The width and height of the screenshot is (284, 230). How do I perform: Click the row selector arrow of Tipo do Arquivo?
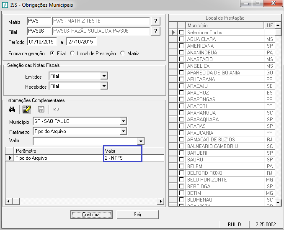[x=10, y=158]
